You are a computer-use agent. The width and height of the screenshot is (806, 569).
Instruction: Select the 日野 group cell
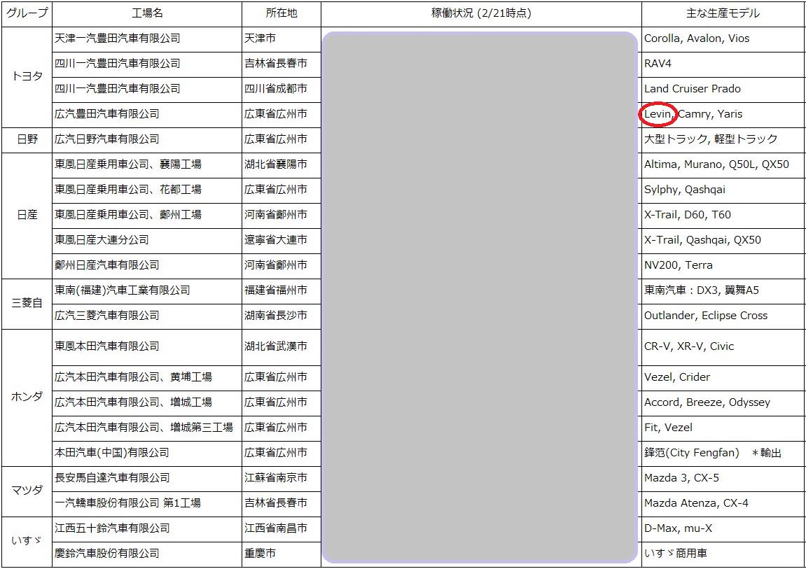27,140
